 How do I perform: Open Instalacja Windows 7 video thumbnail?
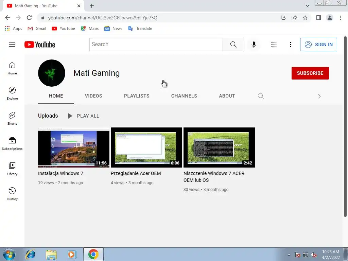point(74,147)
